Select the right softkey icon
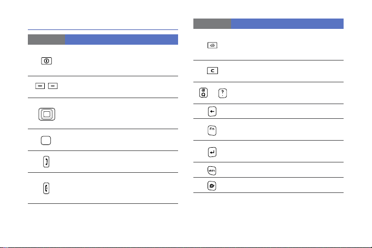Screen dimensions: 372x248 click(x=53, y=86)
